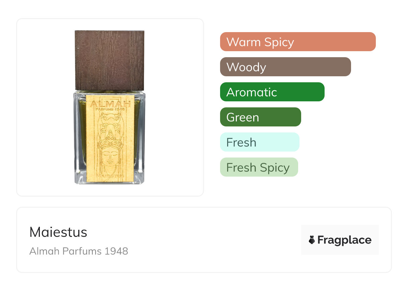Click the Aromatic accord bar
This screenshot has width=408, height=289.
[x=272, y=92]
